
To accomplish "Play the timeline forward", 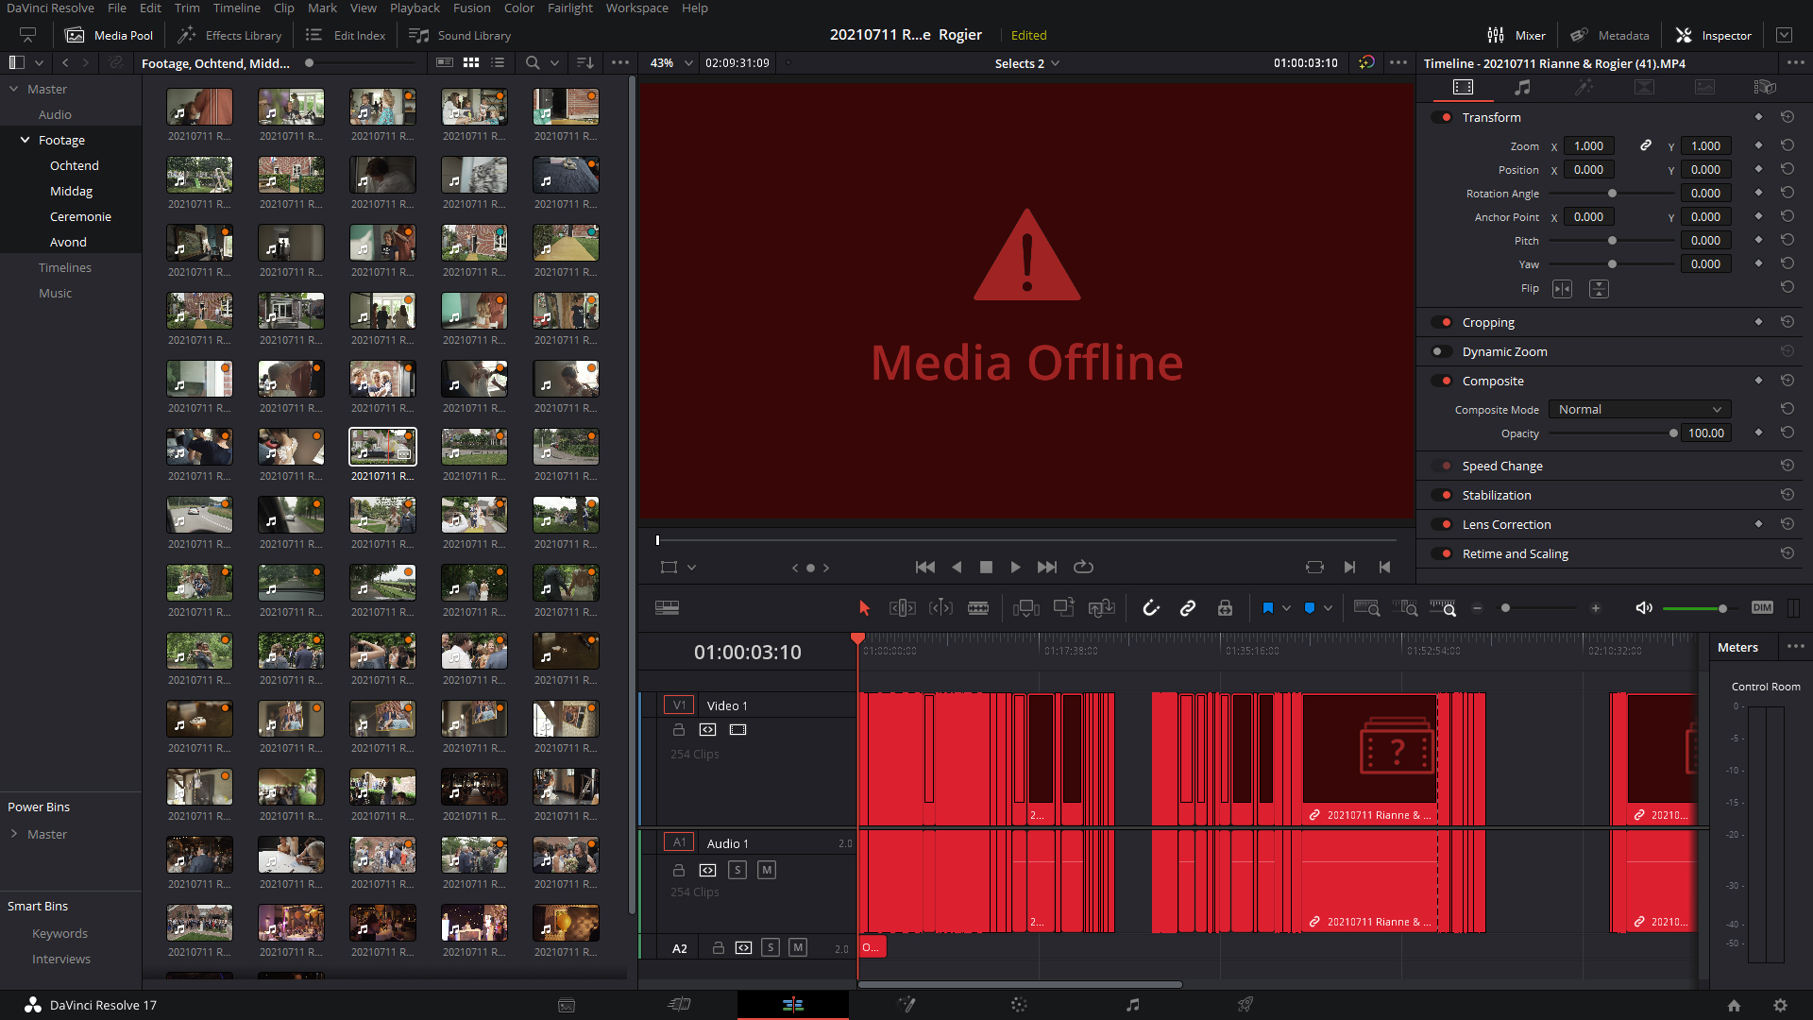I will (1015, 568).
